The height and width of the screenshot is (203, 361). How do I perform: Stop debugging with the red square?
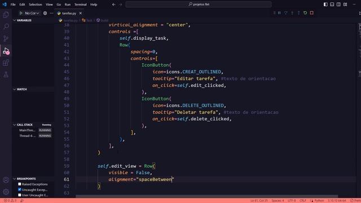pos(311,13)
